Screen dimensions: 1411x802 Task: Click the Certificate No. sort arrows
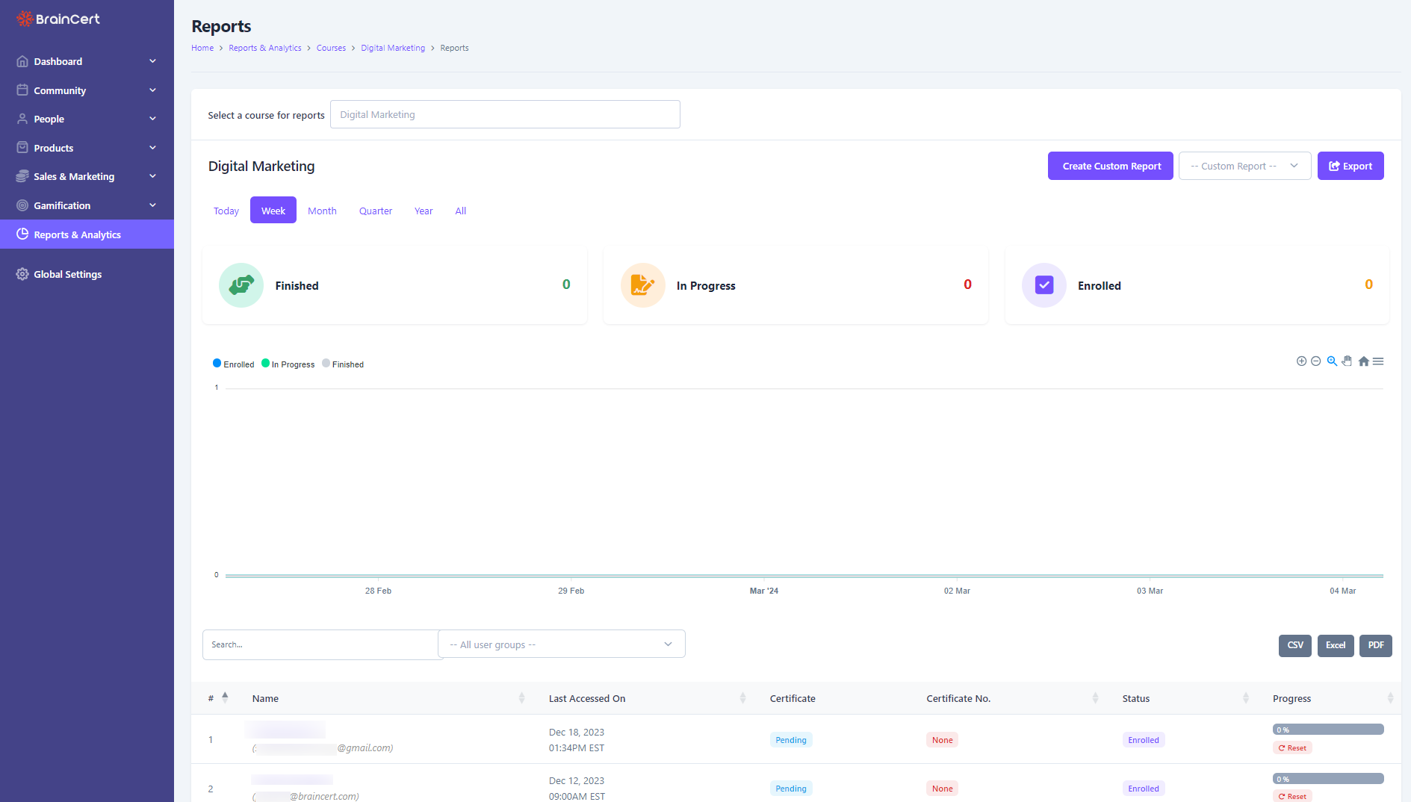pyautogui.click(x=1095, y=698)
